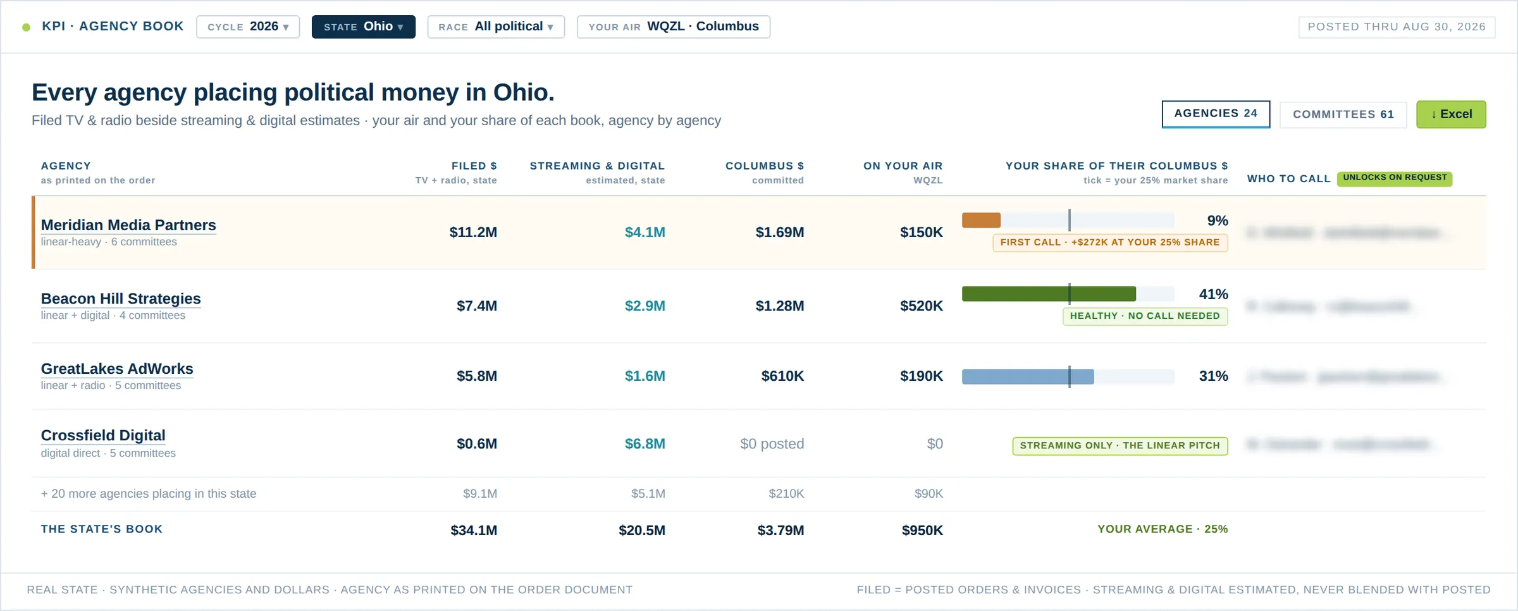The width and height of the screenshot is (1518, 611).
Task: Click the Your Average 25% label
Action: tap(1163, 529)
